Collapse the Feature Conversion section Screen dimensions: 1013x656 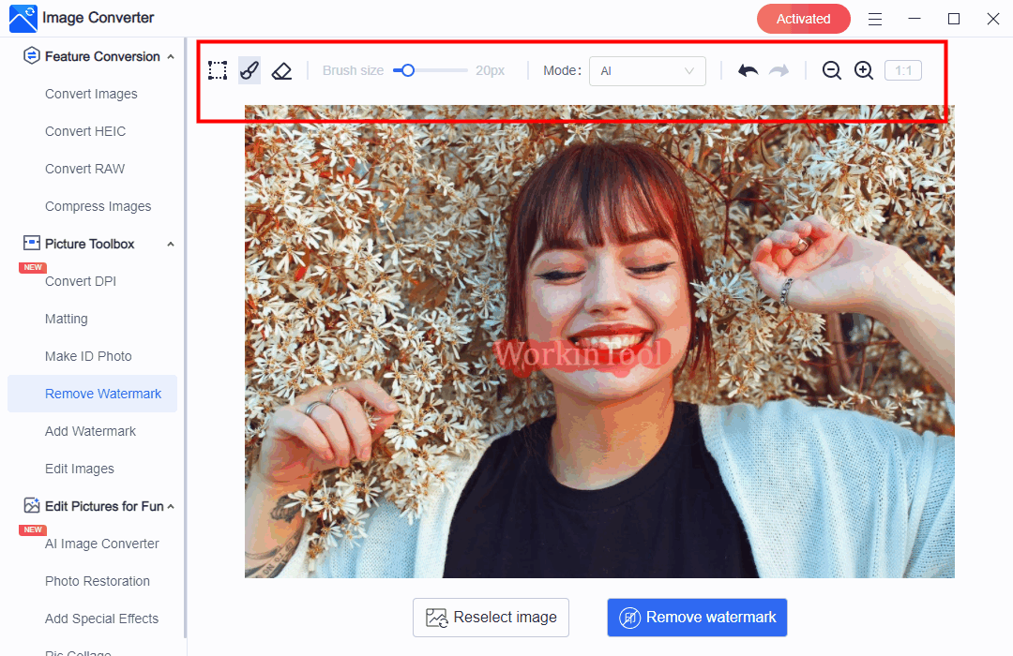[x=170, y=57]
